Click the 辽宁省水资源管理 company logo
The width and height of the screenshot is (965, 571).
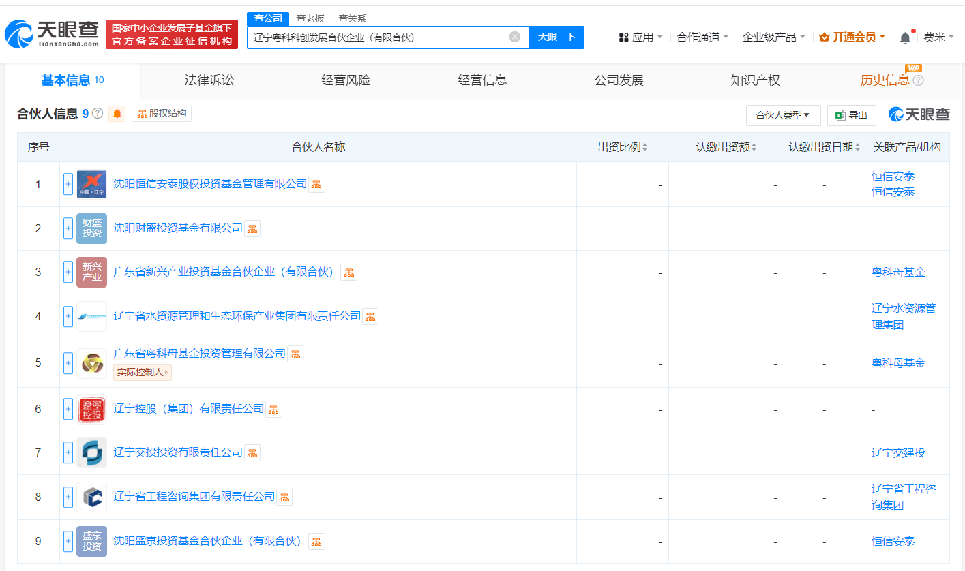tap(91, 316)
